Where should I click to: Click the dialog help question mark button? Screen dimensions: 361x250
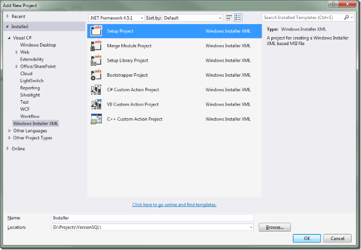point(333,4)
